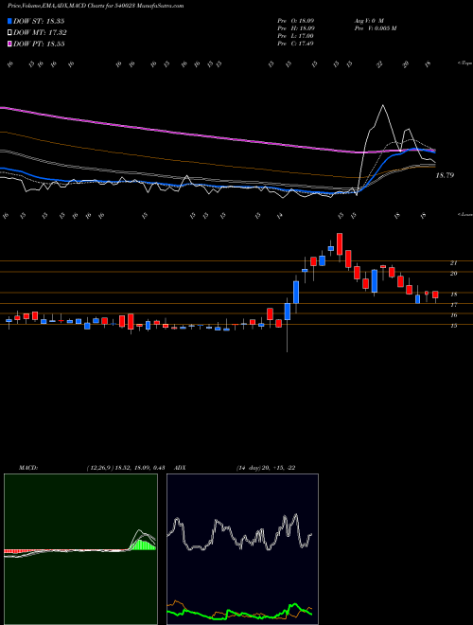
Task: Click the '<Lows' label at right edge
Action: [x=464, y=214]
